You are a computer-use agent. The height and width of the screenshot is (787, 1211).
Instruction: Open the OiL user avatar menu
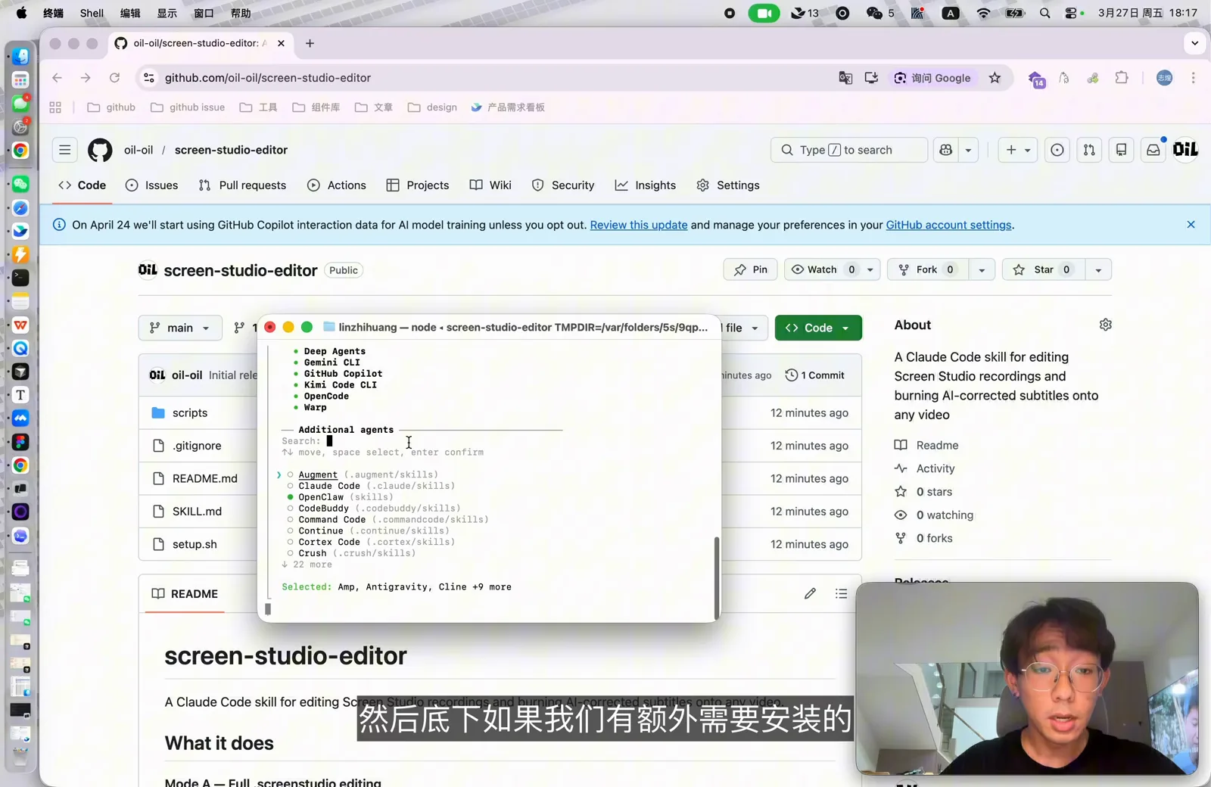point(1185,150)
